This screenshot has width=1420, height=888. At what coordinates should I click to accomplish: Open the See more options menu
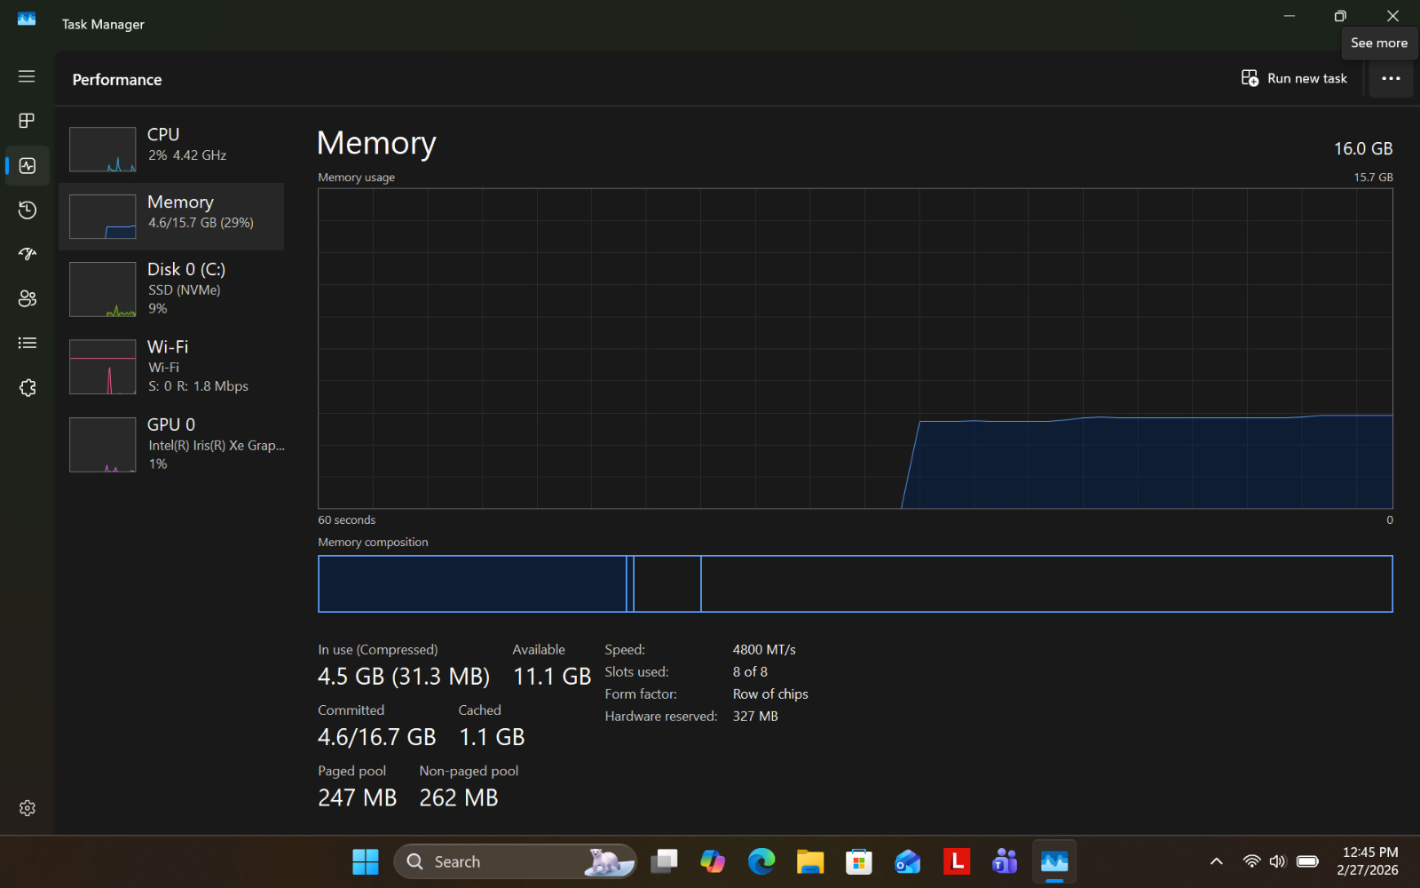1391,79
